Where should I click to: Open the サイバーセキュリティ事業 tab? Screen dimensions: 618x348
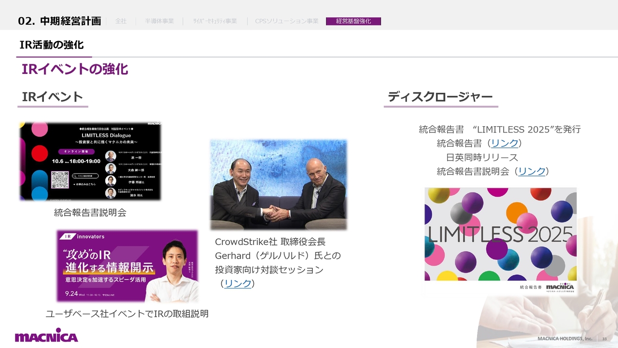[215, 21]
